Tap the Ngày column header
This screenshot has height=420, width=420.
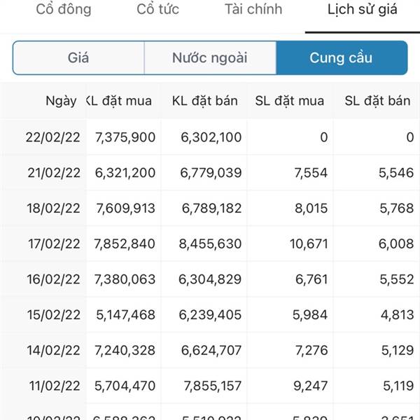pos(61,101)
